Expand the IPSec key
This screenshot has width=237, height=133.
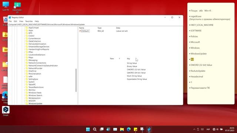click(x=24, y=52)
